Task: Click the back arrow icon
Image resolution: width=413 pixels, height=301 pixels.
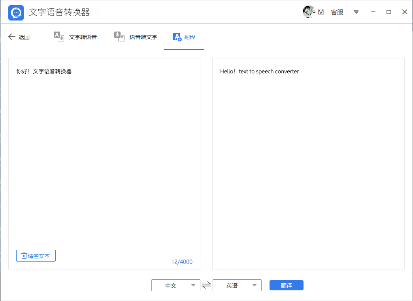Action: [x=12, y=37]
